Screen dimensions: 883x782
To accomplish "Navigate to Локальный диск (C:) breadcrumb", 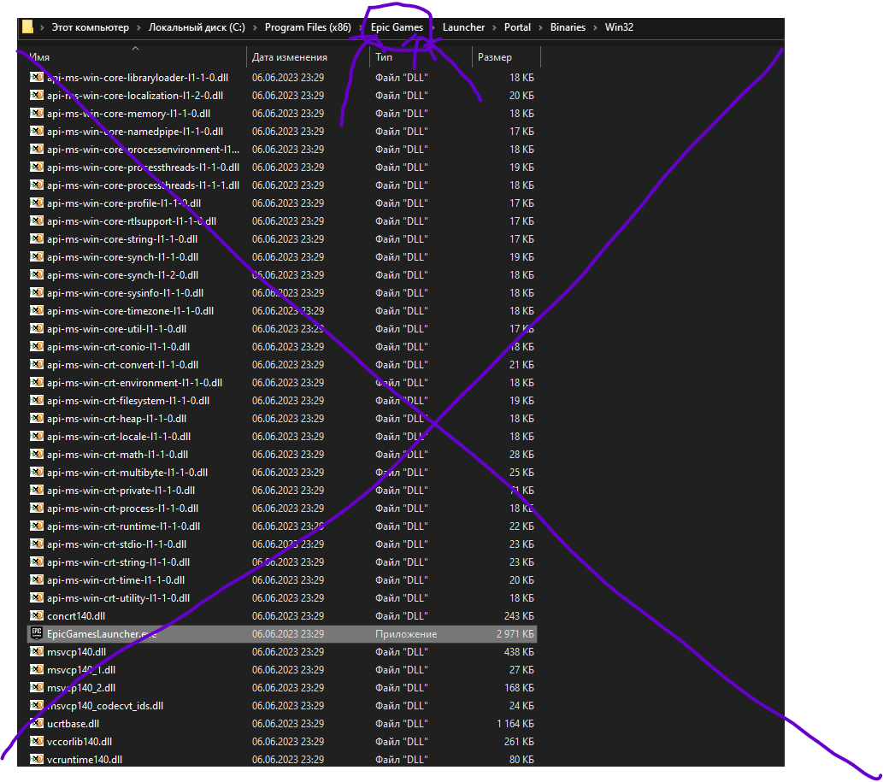I will 197,27.
